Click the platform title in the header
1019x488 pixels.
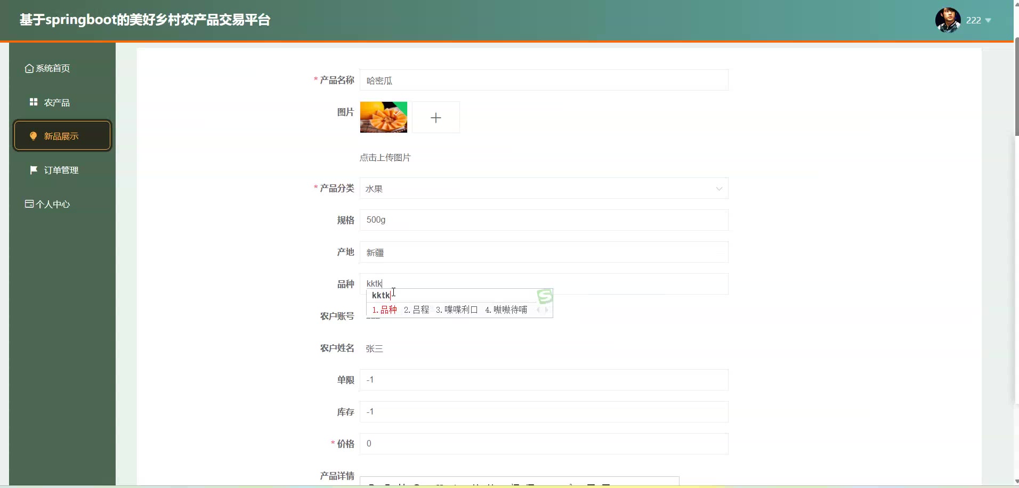click(145, 20)
